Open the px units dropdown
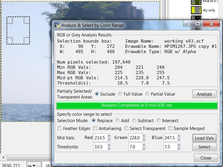 [32, 165]
